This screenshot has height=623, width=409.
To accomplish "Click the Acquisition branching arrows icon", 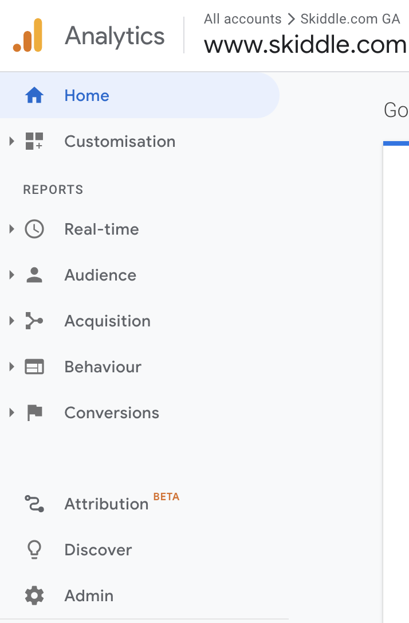I will point(34,321).
